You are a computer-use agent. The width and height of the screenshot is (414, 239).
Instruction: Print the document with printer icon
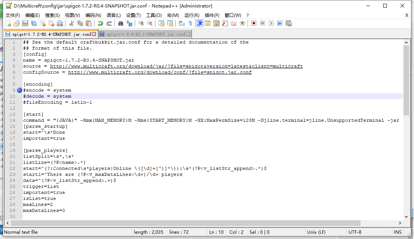(x=60, y=23)
